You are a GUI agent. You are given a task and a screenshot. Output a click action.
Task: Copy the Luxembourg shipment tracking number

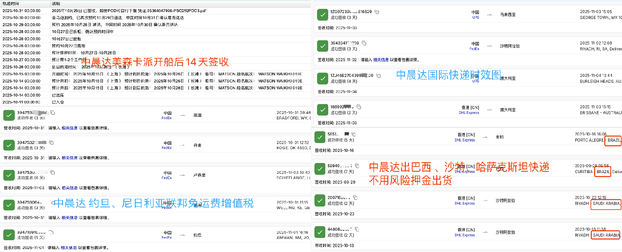[53, 172]
